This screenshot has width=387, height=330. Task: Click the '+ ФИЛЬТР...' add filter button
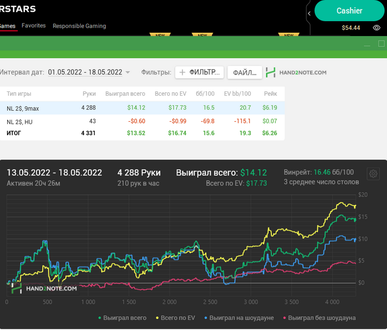pos(199,73)
